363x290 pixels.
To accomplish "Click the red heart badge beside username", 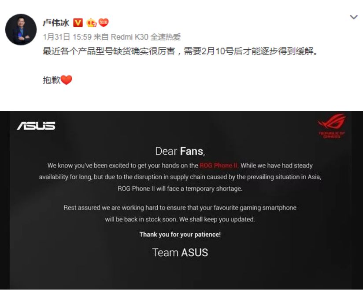I will coord(104,22).
